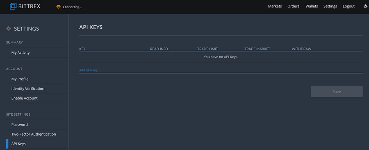Open the Orders page
The image size is (369, 150).
[x=293, y=7]
